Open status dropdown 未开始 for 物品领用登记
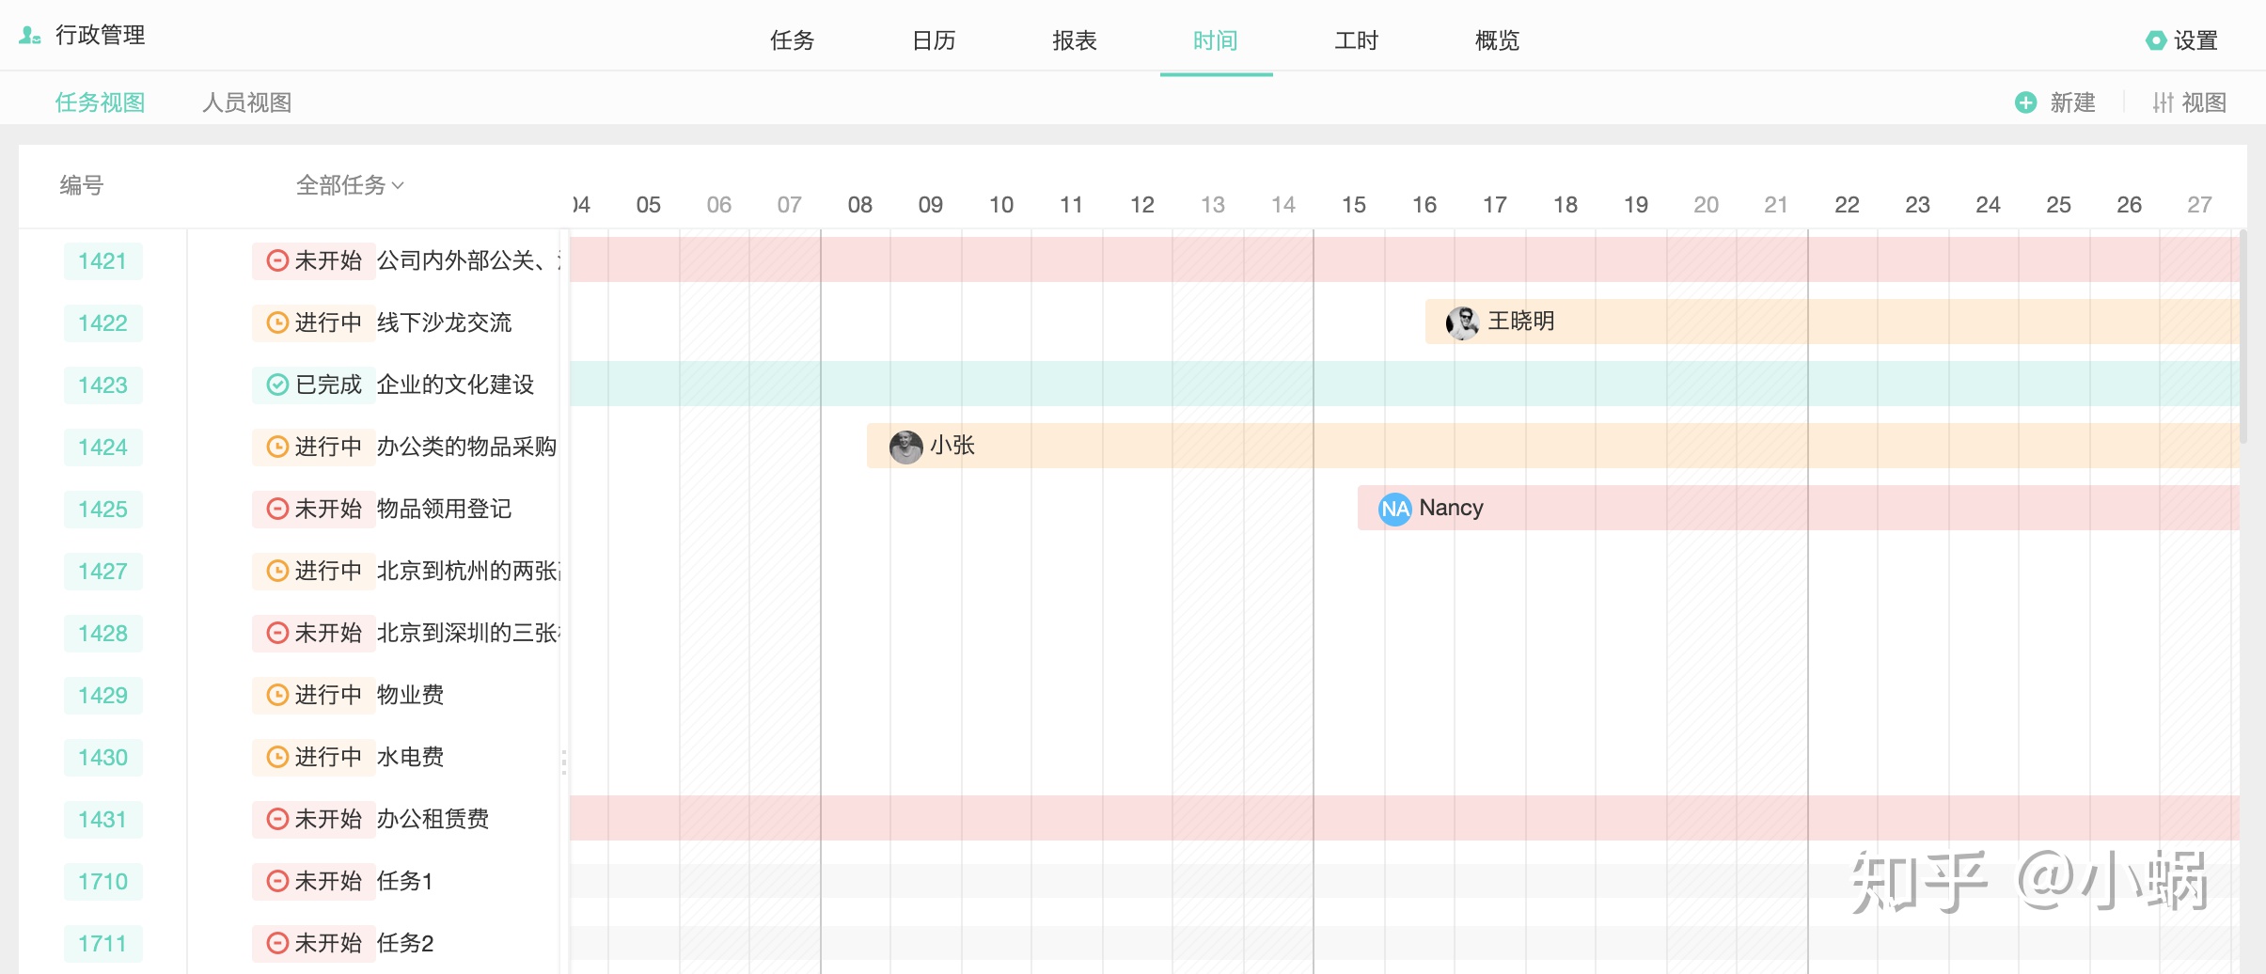The image size is (2266, 974). tap(314, 509)
